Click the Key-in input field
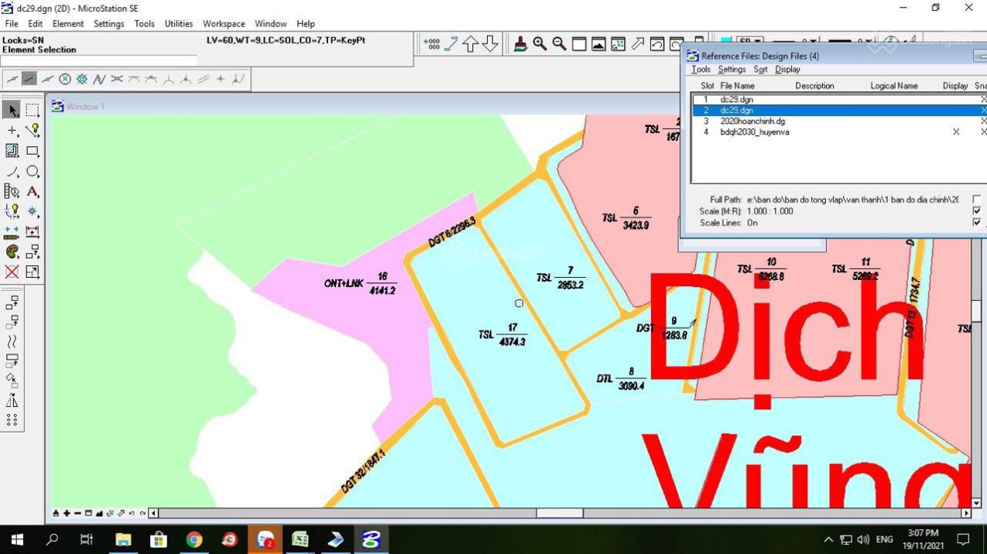987x554 pixels. coord(99,60)
